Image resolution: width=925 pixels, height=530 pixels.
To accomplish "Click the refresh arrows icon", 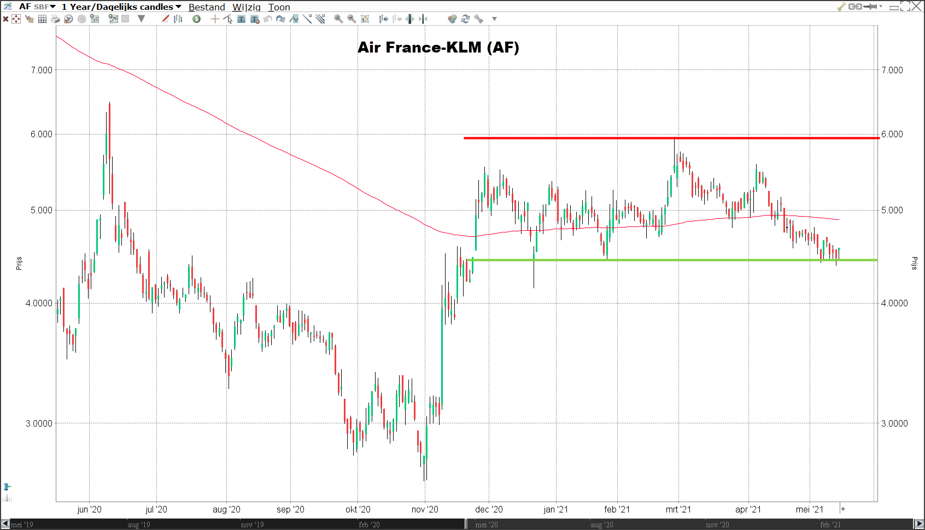I will click(465, 19).
